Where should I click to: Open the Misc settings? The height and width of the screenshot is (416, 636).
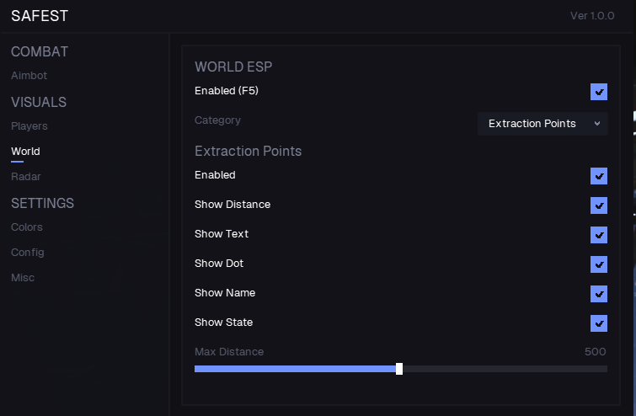click(24, 278)
